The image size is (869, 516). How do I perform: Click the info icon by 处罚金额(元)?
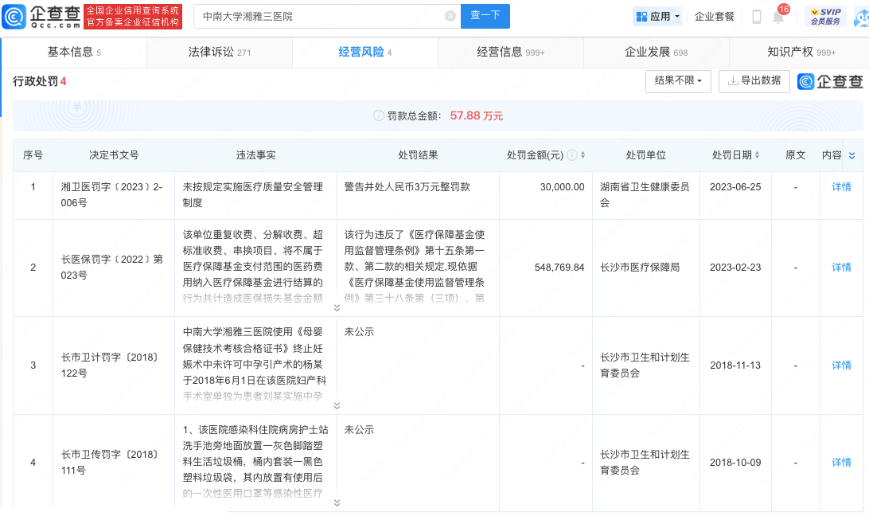572,154
